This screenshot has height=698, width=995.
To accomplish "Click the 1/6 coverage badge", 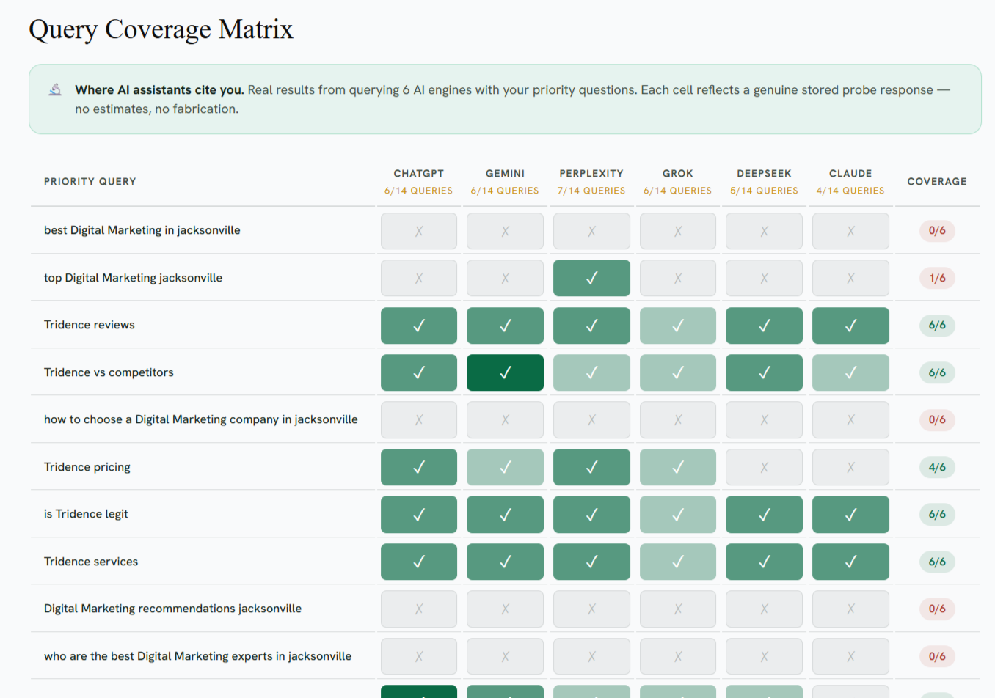I will click(937, 278).
